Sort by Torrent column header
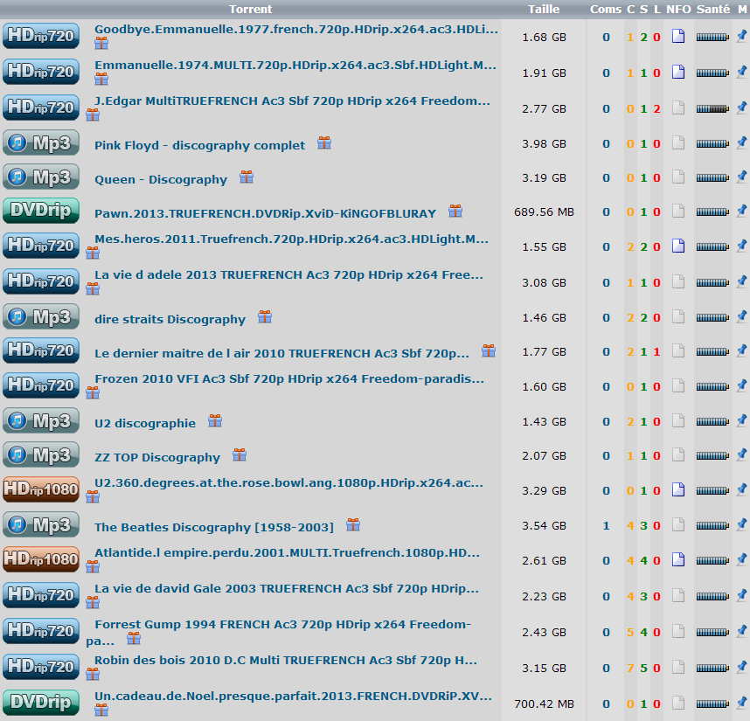The image size is (750, 721). pos(250,9)
